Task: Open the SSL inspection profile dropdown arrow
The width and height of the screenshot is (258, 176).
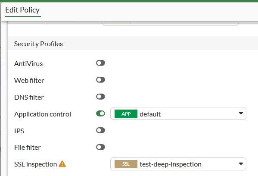Action: tap(241, 164)
